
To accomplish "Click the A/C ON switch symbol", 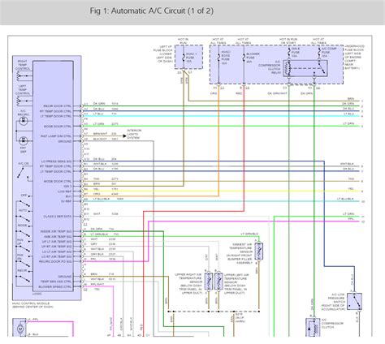I will pyautogui.click(x=23, y=173).
